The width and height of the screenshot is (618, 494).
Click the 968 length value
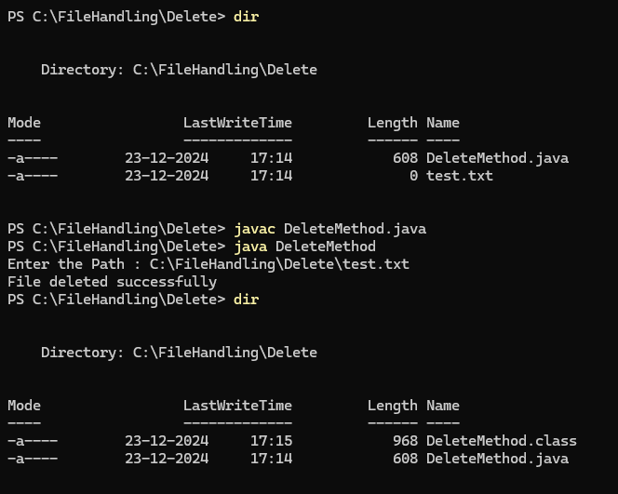[x=405, y=441]
